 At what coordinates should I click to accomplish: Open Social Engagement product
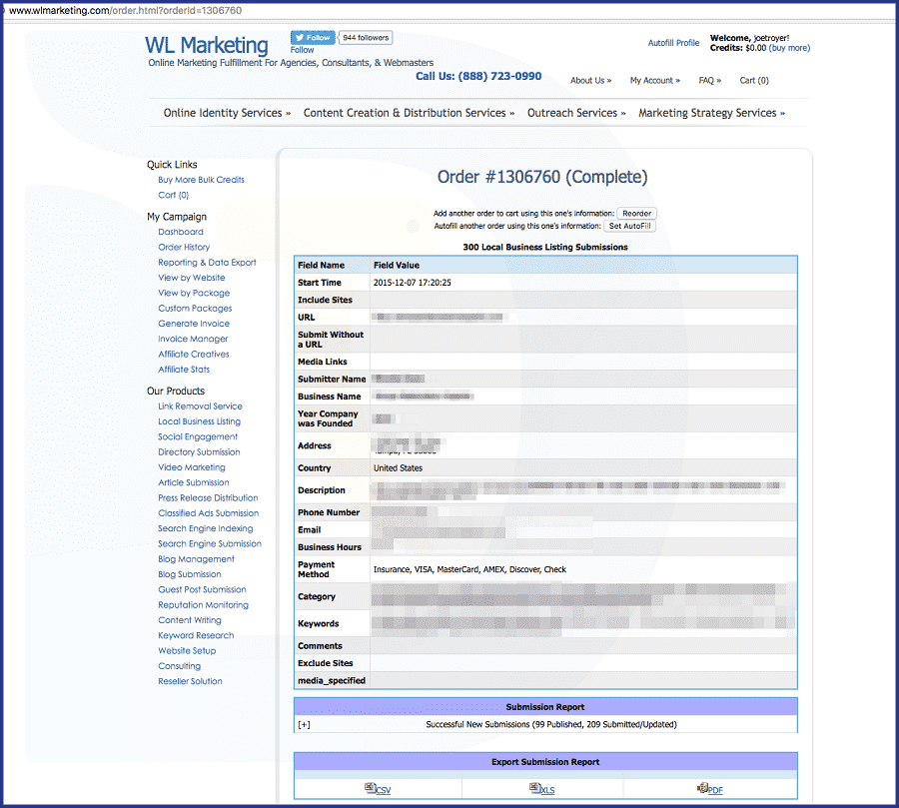198,437
